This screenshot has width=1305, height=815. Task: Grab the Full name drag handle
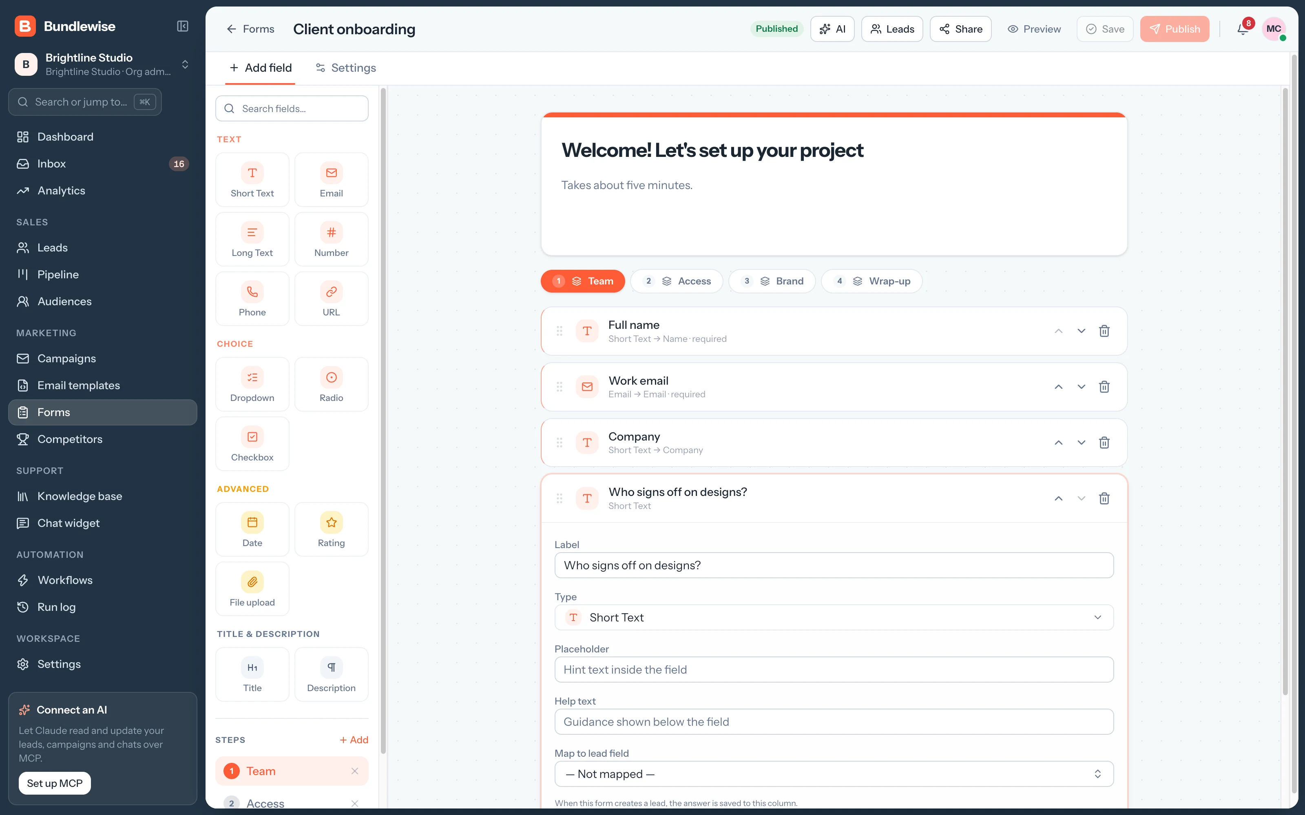[x=559, y=331]
